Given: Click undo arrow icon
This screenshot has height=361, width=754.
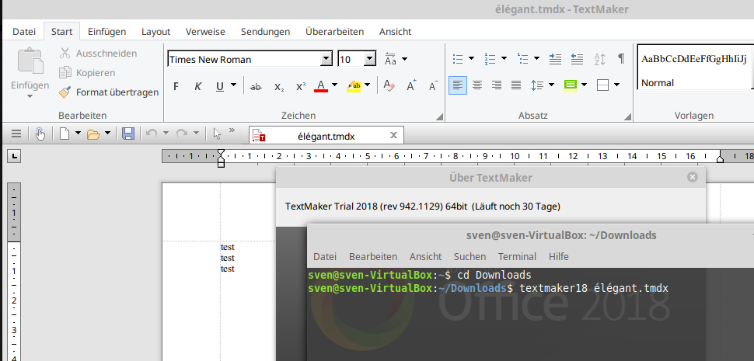Looking at the screenshot, I should pos(152,134).
